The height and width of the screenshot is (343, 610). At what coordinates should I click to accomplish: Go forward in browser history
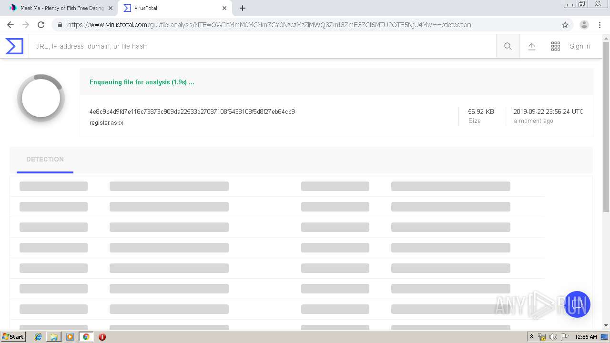[26, 25]
